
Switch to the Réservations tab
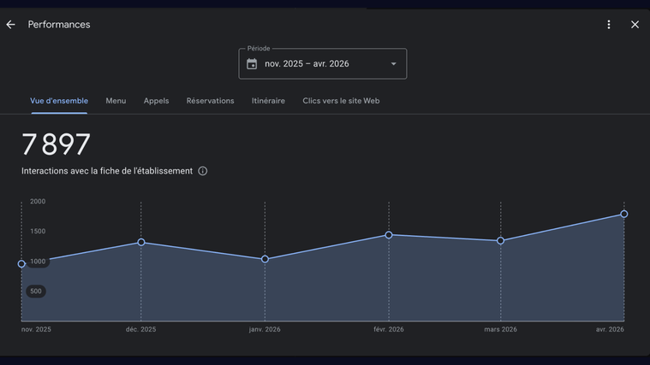coord(210,101)
